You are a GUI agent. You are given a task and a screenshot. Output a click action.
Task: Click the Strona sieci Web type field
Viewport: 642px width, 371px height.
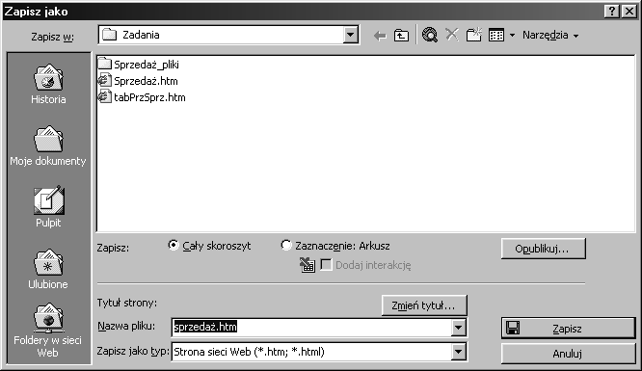[x=312, y=352]
